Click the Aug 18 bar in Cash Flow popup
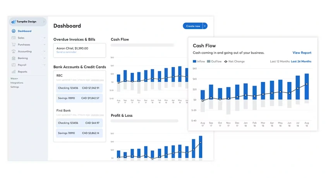 click(x=307, y=87)
